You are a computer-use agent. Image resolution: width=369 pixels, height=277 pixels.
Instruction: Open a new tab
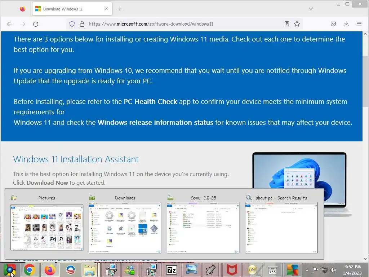coord(120,9)
